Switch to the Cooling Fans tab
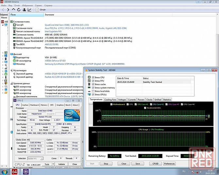The width and height of the screenshot is (219, 175). (x=110, y=100)
